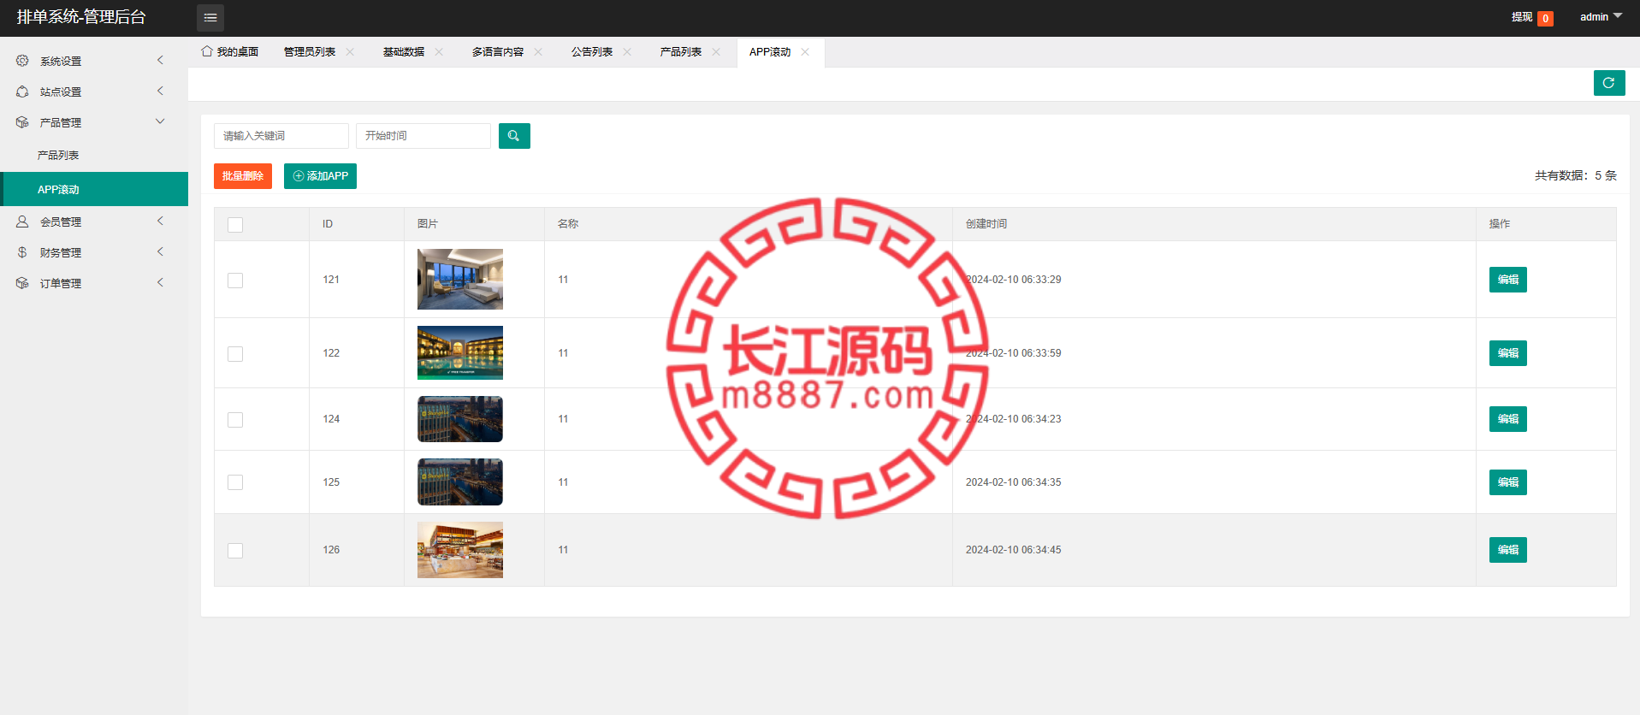The width and height of the screenshot is (1640, 715).
Task: Click the search magnifier icon button
Action: coord(514,136)
